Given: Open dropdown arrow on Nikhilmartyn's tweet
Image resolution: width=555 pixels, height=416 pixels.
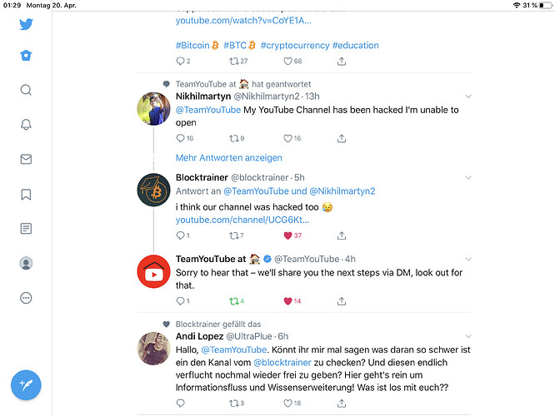Looking at the screenshot, I should coord(468,97).
